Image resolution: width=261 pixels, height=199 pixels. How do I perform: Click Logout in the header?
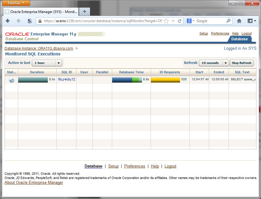(x=246, y=33)
